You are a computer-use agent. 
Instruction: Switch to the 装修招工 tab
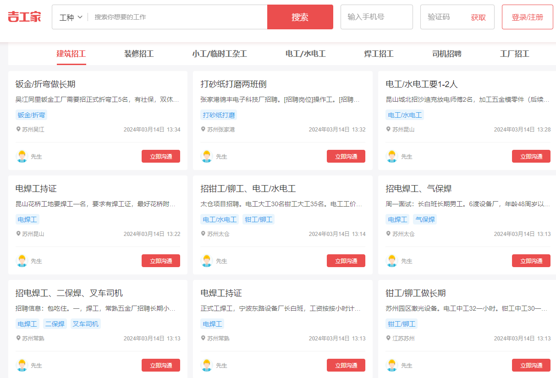click(x=139, y=54)
